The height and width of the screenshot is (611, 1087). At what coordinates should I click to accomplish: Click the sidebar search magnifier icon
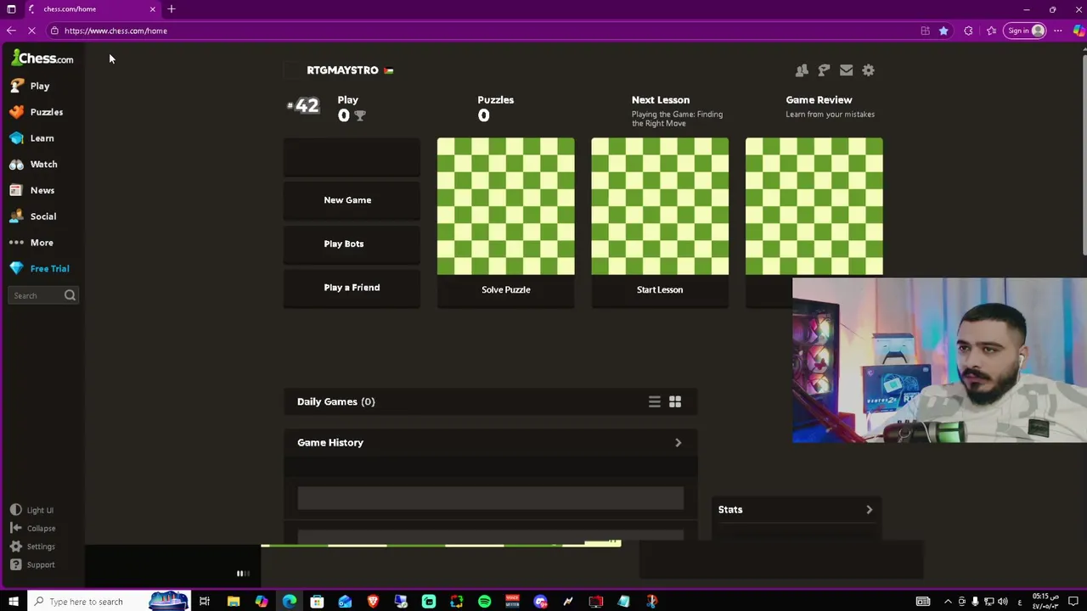click(x=70, y=295)
